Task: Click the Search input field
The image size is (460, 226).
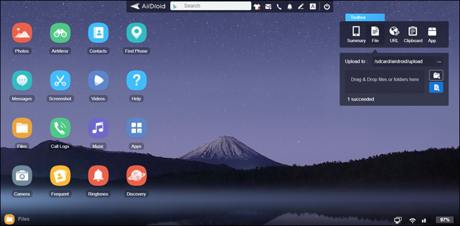Action: click(210, 6)
